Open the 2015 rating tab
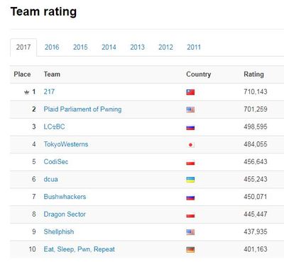This screenshot has height=265, width=284. pos(80,47)
